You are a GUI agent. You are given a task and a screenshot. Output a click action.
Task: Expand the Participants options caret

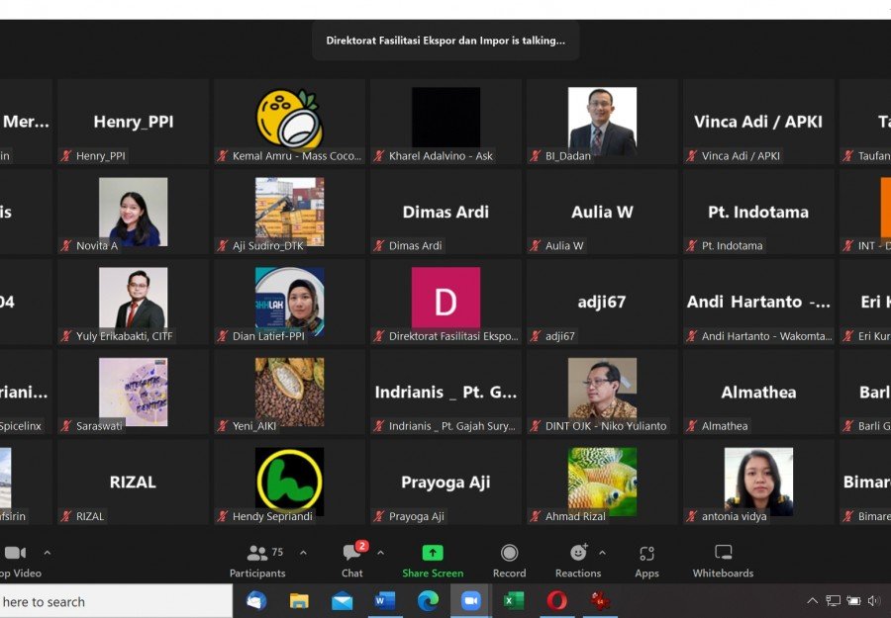point(303,553)
